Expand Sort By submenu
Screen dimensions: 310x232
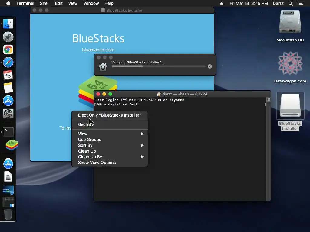[x=110, y=145]
